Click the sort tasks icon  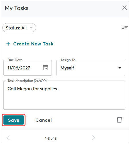125,28
